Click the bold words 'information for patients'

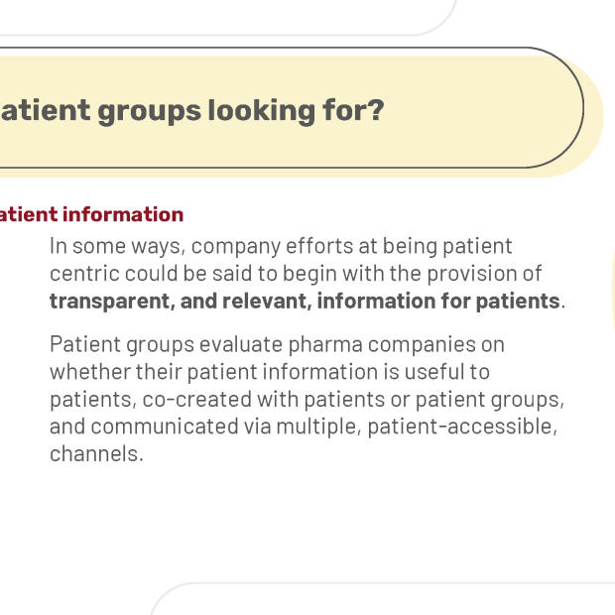pos(438,301)
